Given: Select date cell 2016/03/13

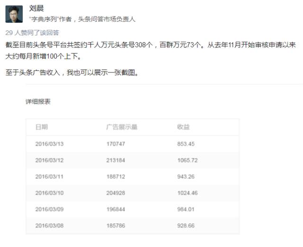Looking at the screenshot, I should pyautogui.click(x=49, y=144).
